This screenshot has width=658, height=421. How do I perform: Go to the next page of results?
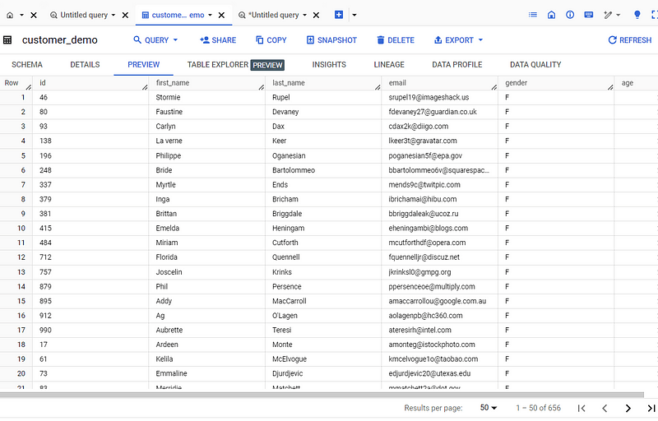pyautogui.click(x=628, y=408)
